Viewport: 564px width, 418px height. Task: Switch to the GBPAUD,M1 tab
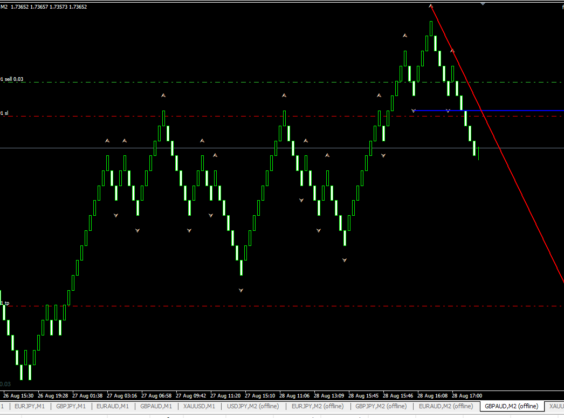(156, 406)
